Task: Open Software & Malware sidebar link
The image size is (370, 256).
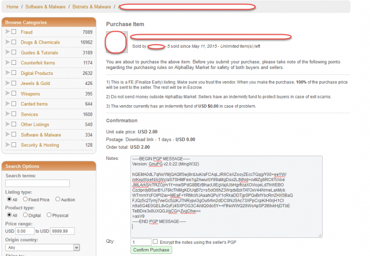Action: [x=41, y=135]
